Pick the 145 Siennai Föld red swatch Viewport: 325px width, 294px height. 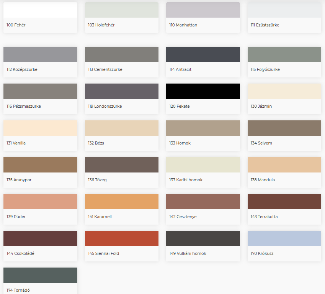(121, 238)
